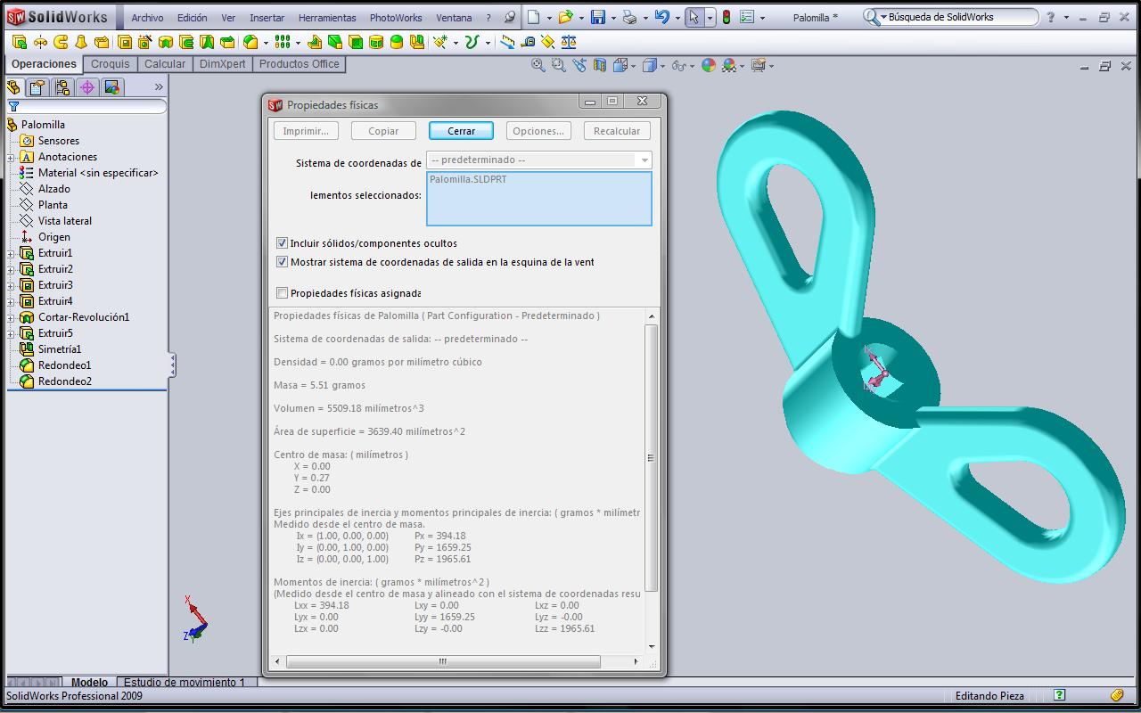Click the Imprimir... button
1141x713 pixels.
(x=306, y=130)
